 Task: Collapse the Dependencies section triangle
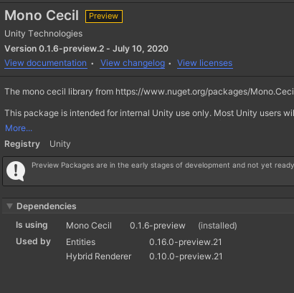[9, 206]
